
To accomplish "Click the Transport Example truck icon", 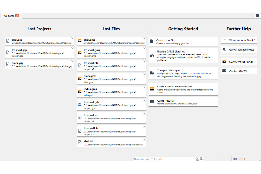I will tap(152, 73).
